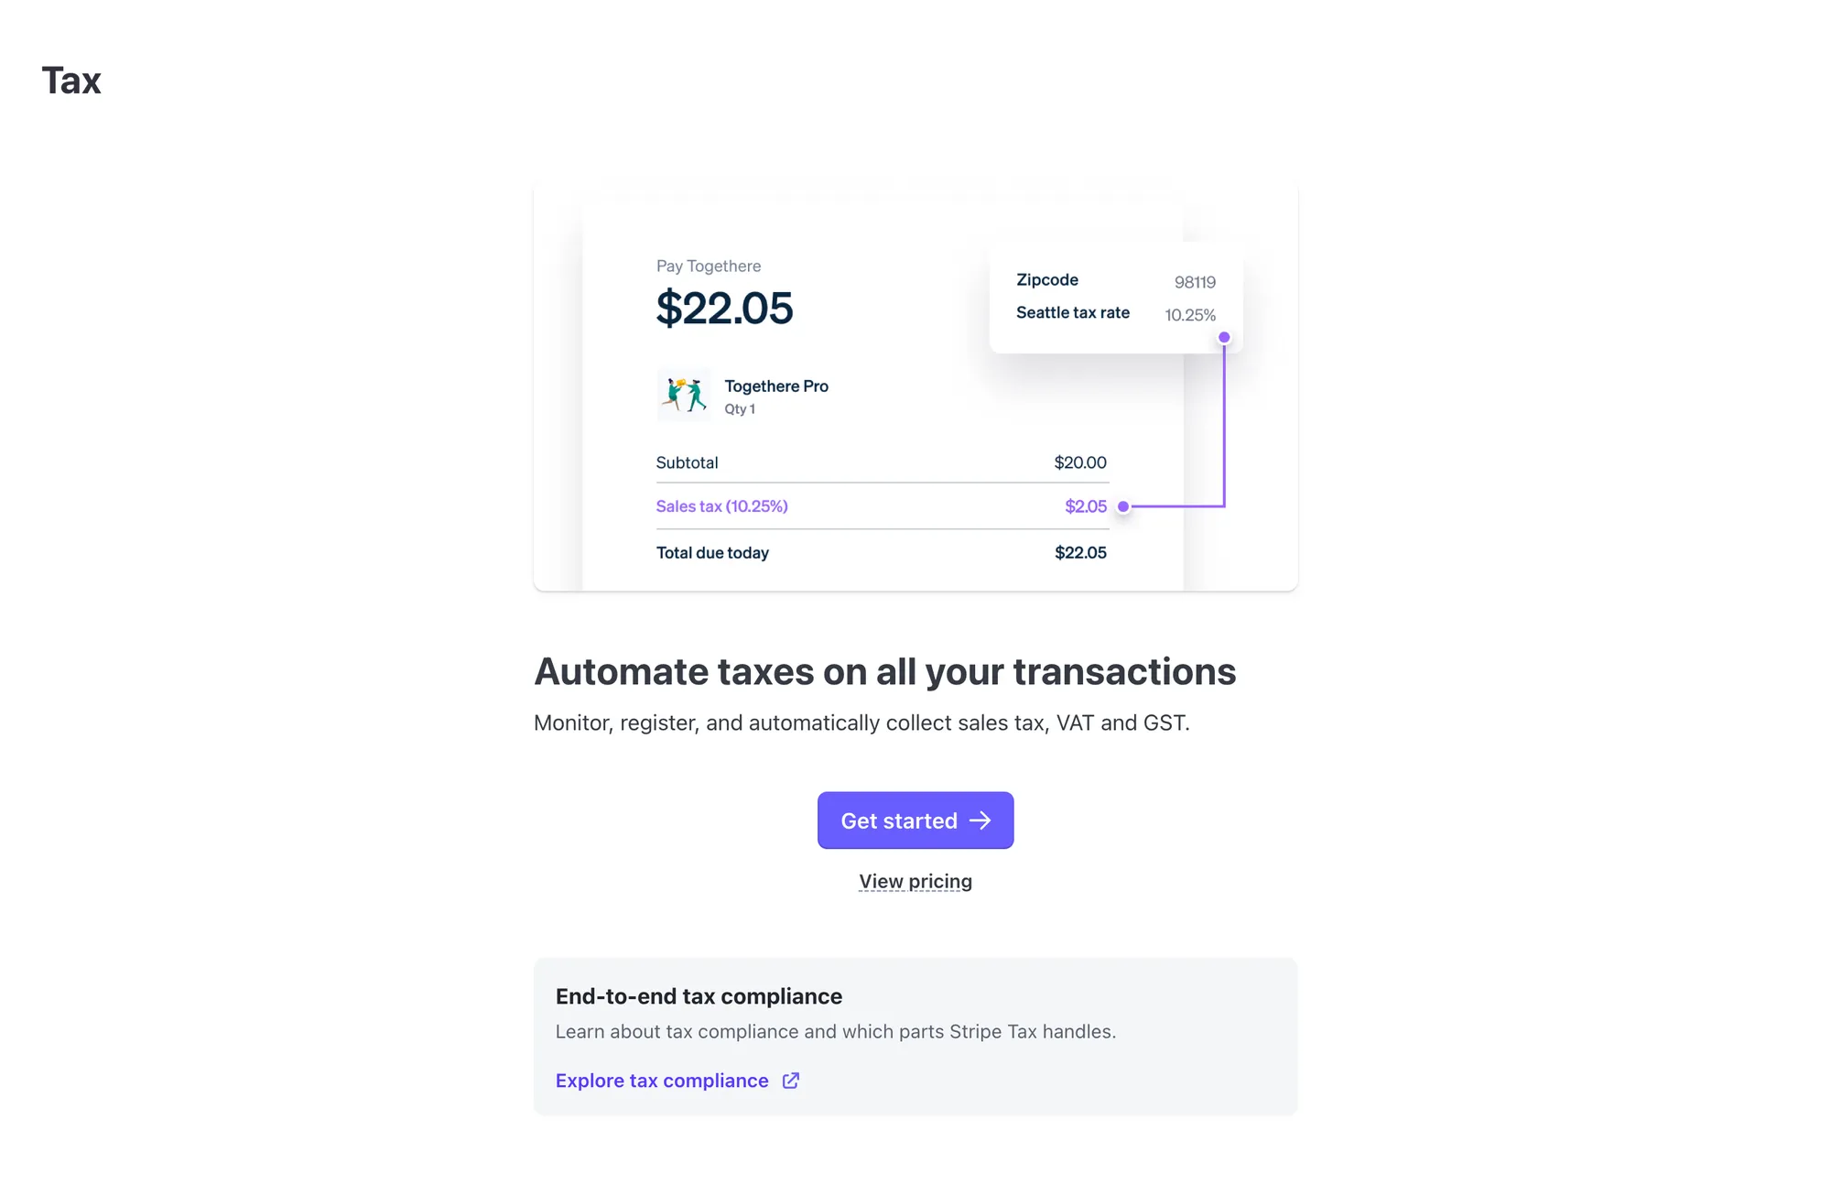Open the Explore tax compliance link
This screenshot has height=1184, width=1831.
point(663,1081)
